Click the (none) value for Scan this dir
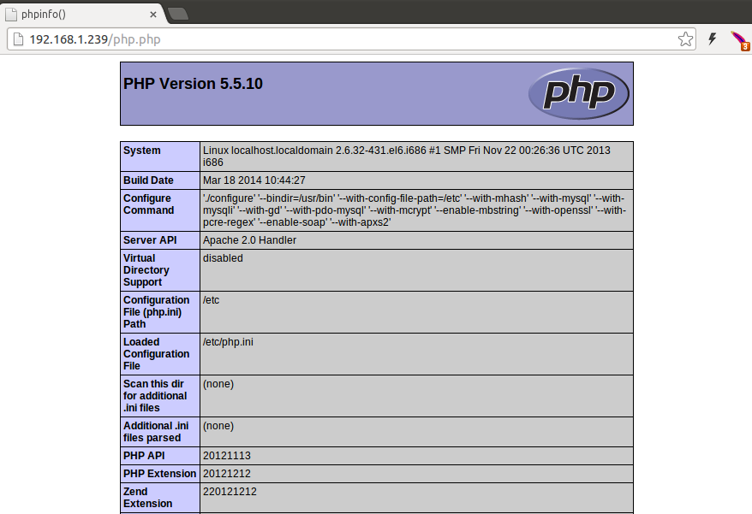Viewport: 752px width, 514px height. 218,384
